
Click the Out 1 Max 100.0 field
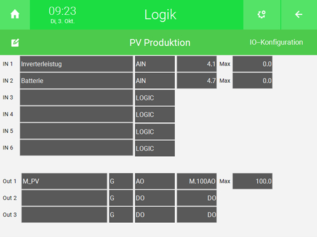pyautogui.click(x=252, y=181)
